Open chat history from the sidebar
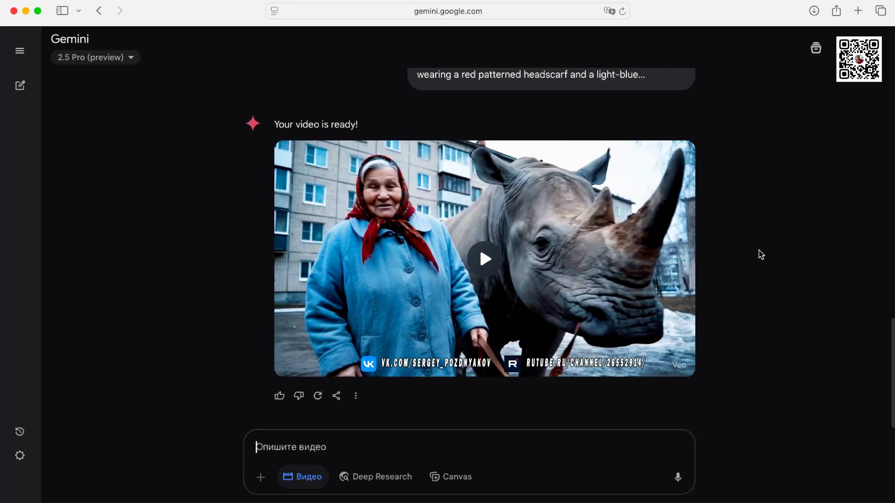This screenshot has width=895, height=503. (x=20, y=431)
